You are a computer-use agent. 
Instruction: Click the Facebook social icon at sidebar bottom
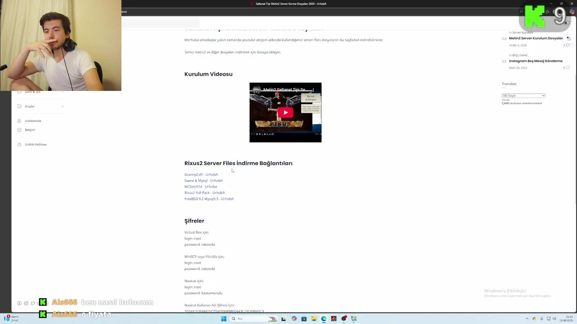19,303
